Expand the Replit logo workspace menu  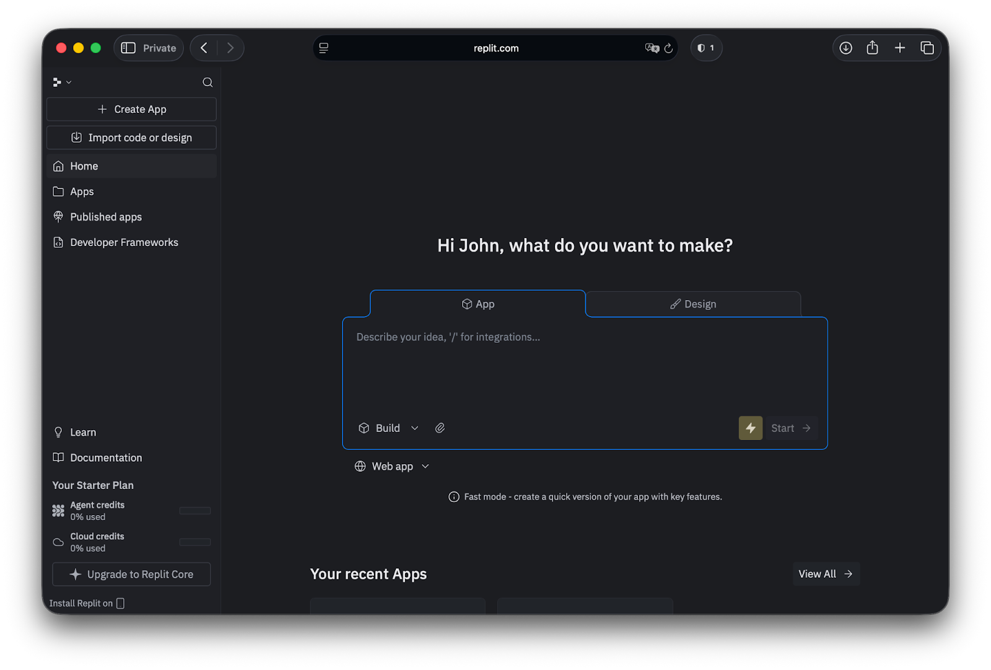click(62, 82)
